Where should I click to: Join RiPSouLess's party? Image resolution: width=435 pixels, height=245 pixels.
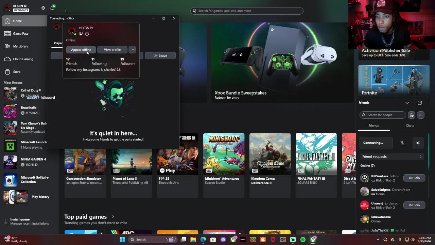[x=414, y=178]
